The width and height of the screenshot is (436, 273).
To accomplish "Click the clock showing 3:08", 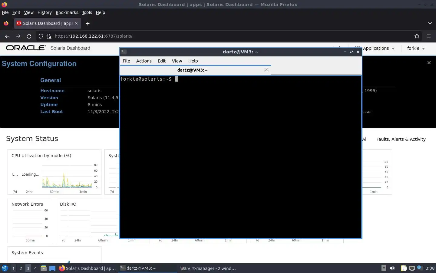I will click(x=430, y=268).
